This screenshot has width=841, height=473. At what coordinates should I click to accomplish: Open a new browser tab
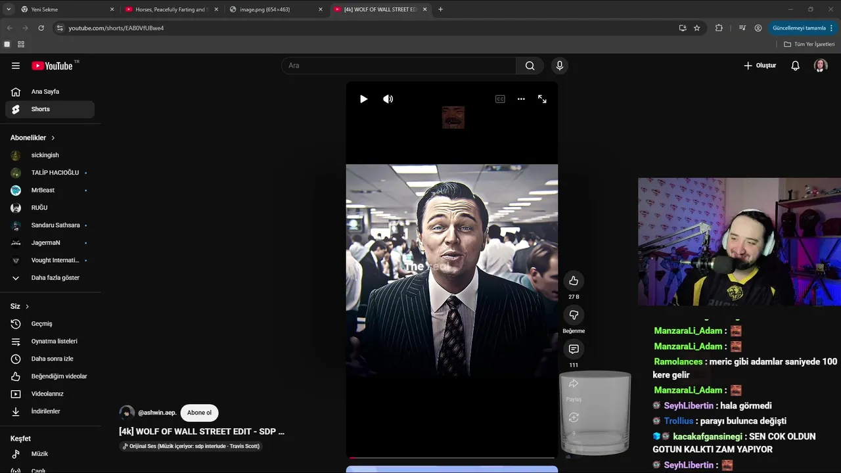pos(440,9)
